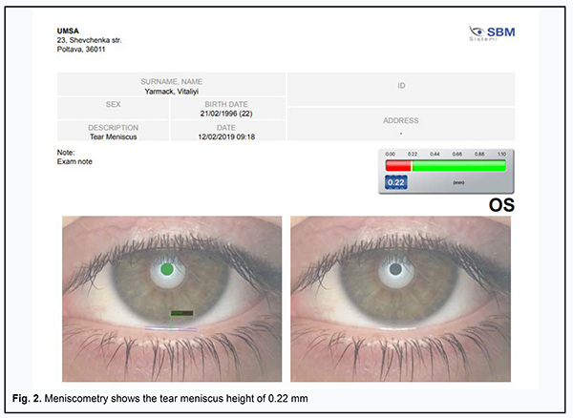Select the dark measurement label on left iris
Screen dimensions: 573x418
pos(180,312)
